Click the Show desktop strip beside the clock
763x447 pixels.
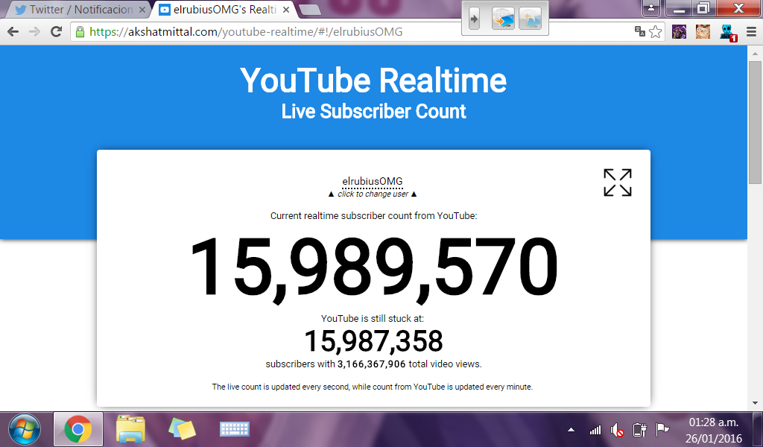coord(758,429)
